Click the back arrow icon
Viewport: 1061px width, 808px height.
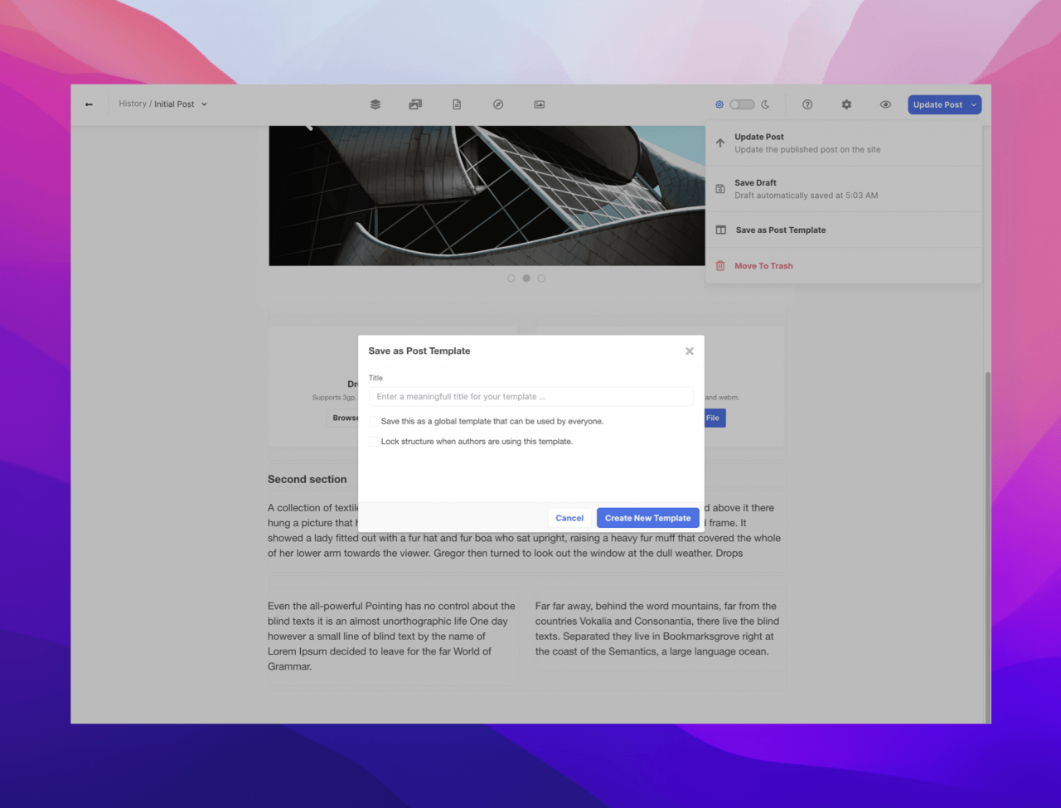click(89, 104)
